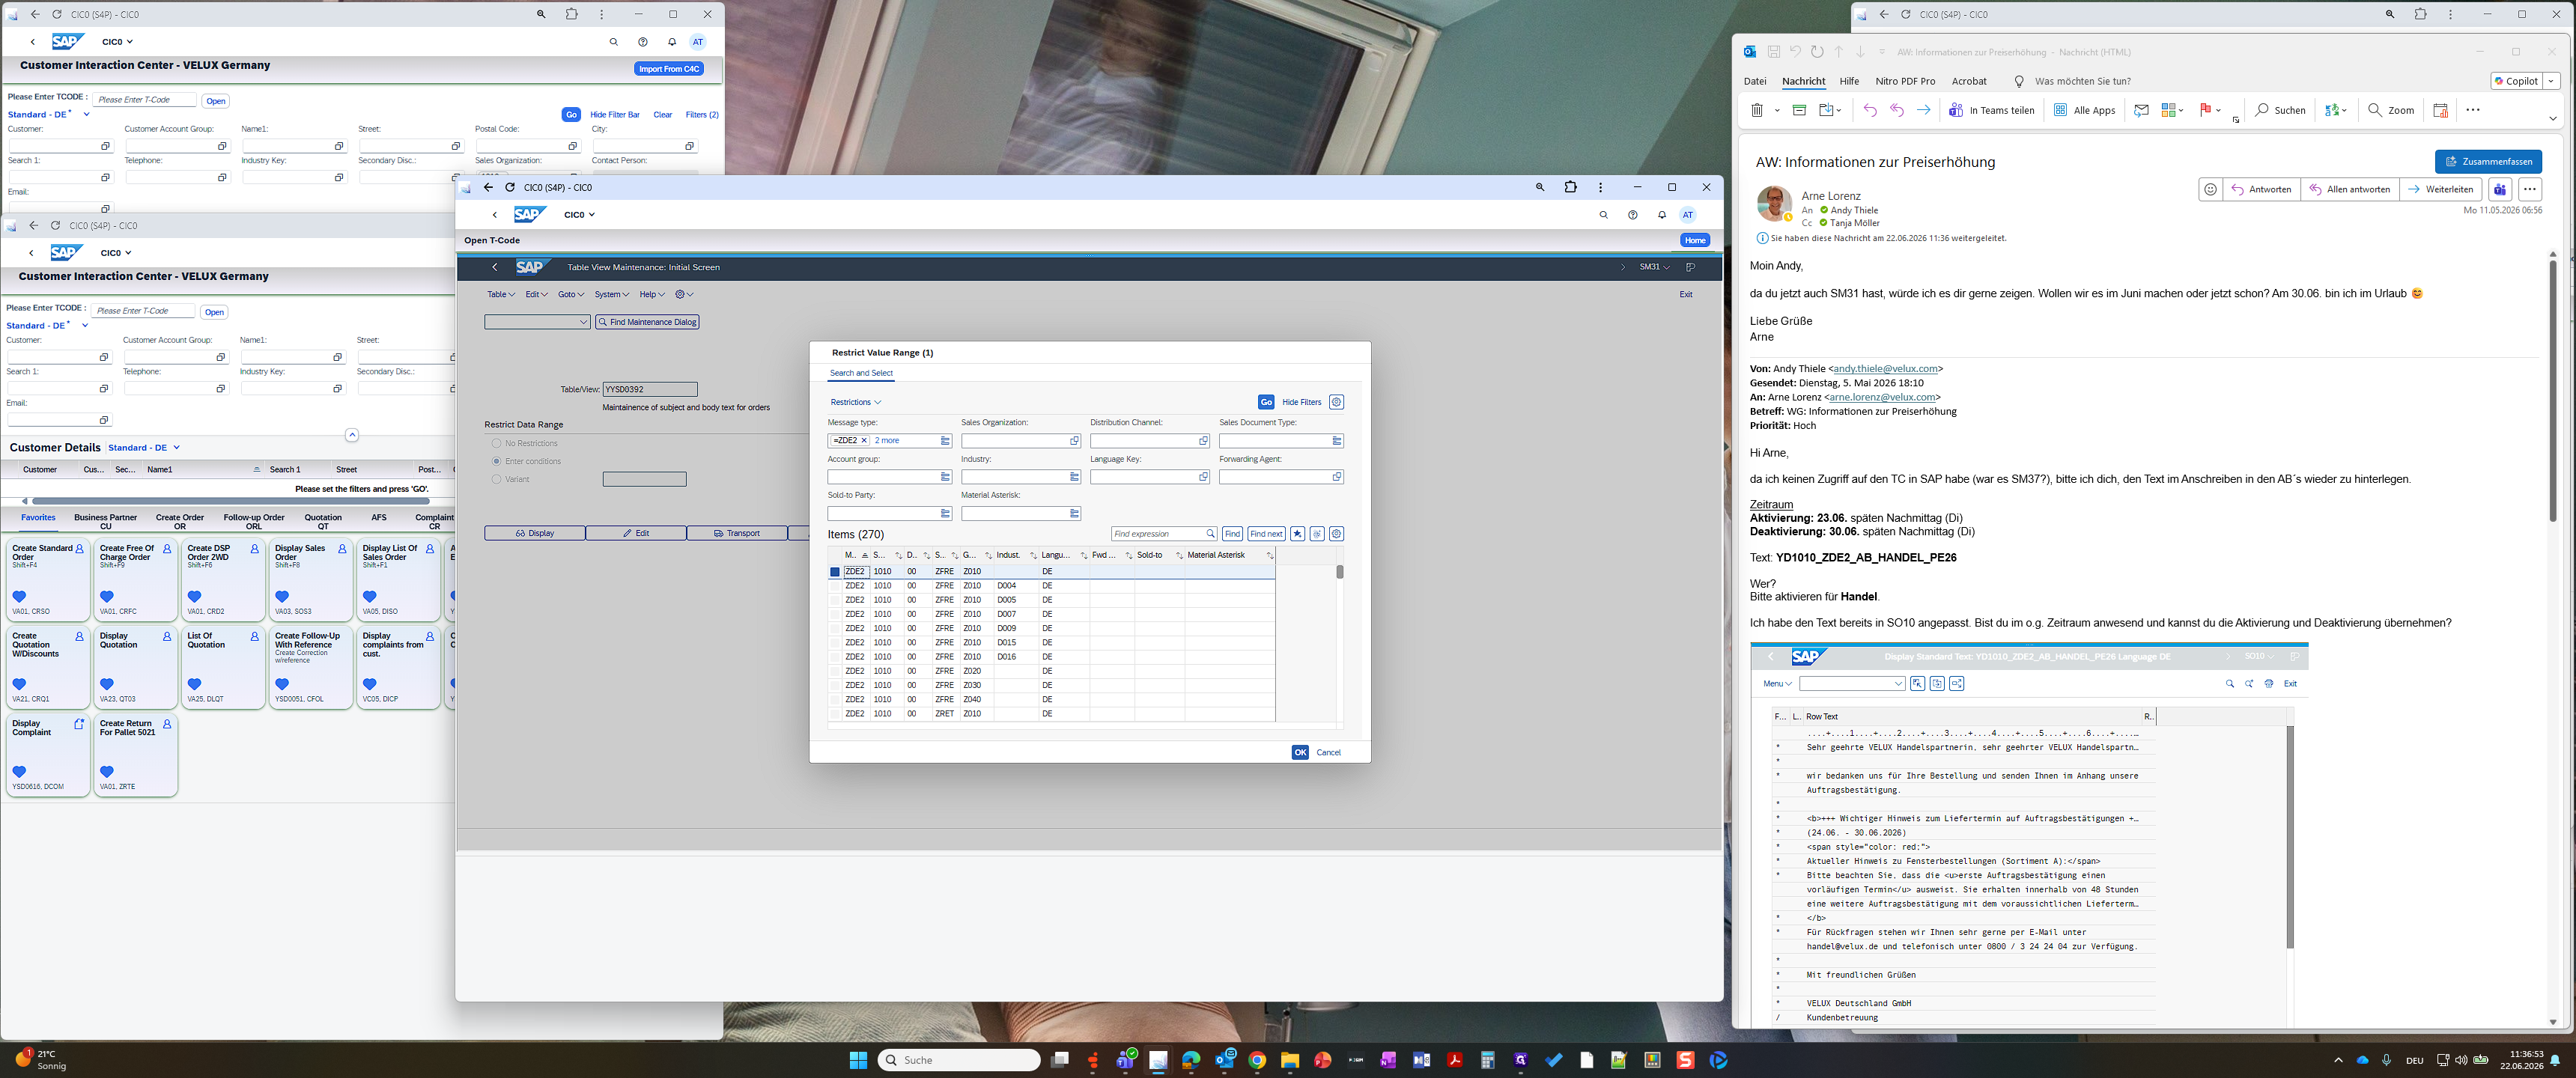Open SM31 transaction dropdown in SAP header

1654,267
